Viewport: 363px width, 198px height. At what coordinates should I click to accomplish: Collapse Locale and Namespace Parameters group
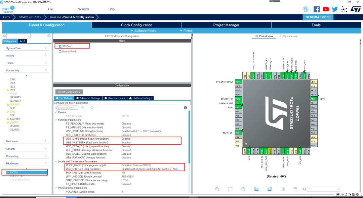pyautogui.click(x=56, y=161)
